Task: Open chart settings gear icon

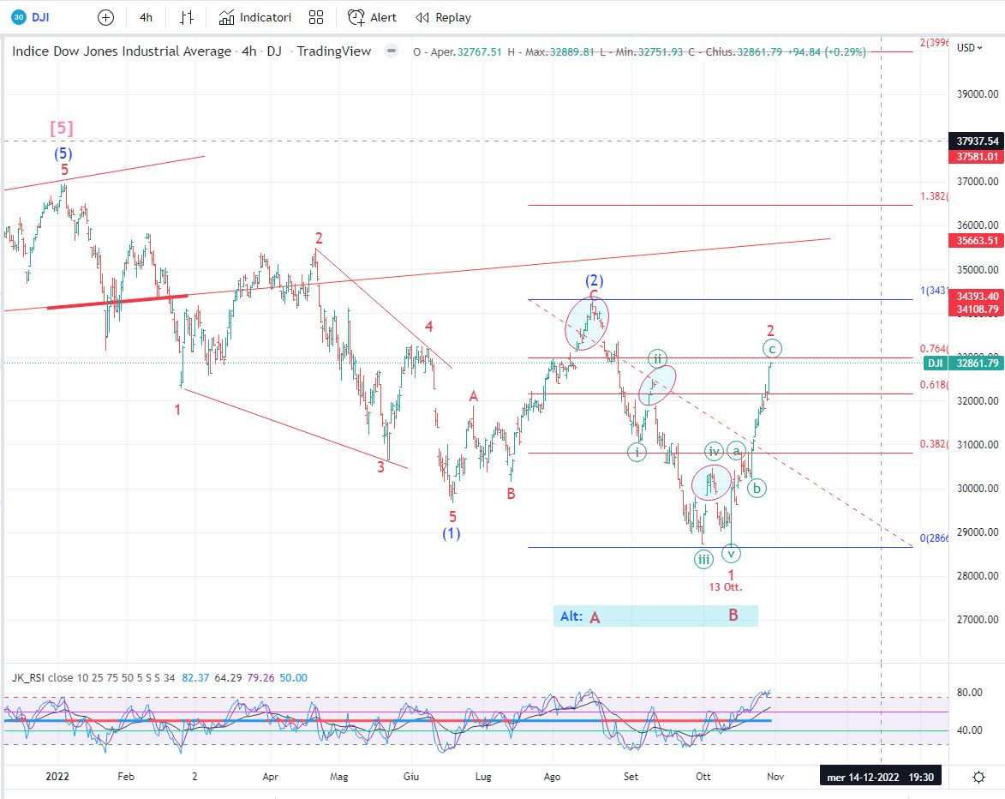Action: pos(978,777)
